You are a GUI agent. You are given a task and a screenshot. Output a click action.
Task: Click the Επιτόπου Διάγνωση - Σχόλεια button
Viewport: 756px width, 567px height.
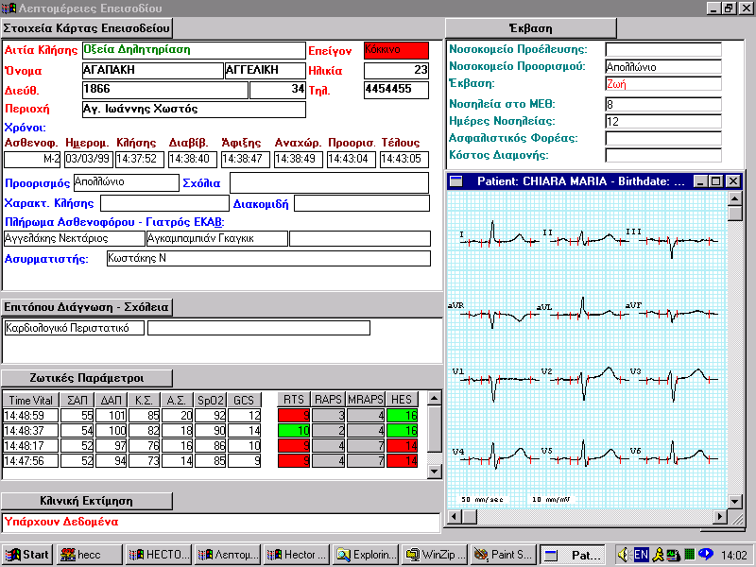point(87,307)
